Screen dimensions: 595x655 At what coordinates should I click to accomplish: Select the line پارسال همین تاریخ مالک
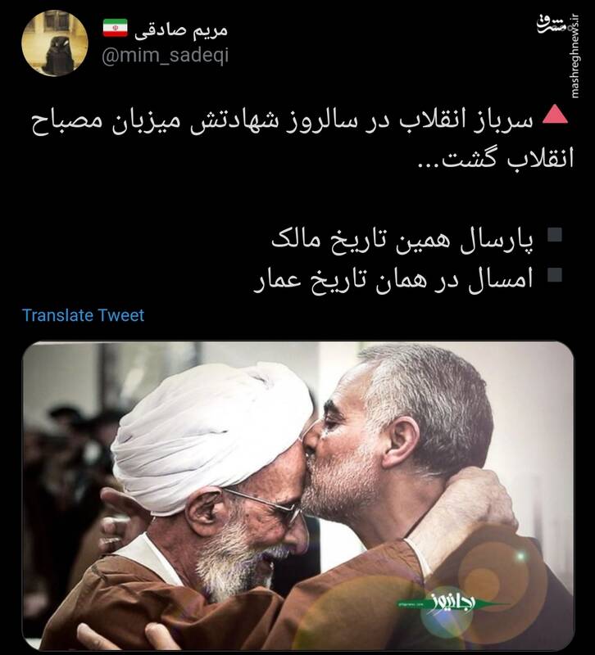tap(402, 240)
